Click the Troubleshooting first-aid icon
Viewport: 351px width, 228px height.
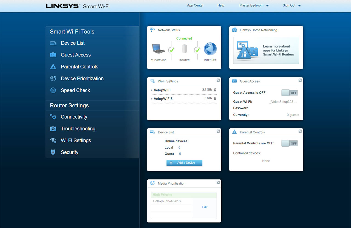coord(53,129)
